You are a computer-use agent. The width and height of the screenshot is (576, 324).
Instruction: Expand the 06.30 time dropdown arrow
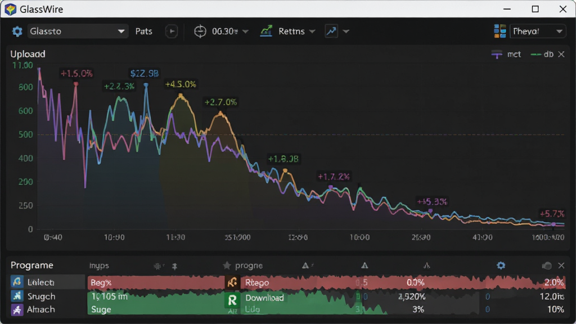(245, 31)
